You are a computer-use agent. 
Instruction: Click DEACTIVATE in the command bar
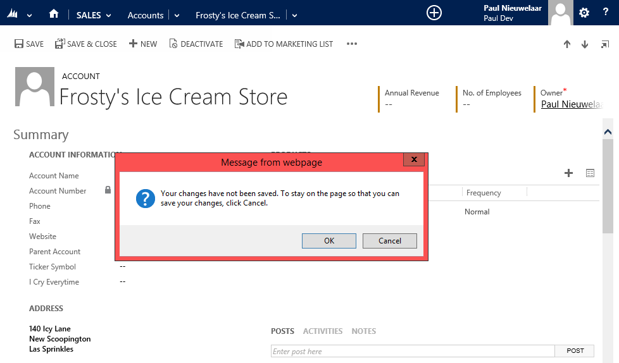coord(196,44)
